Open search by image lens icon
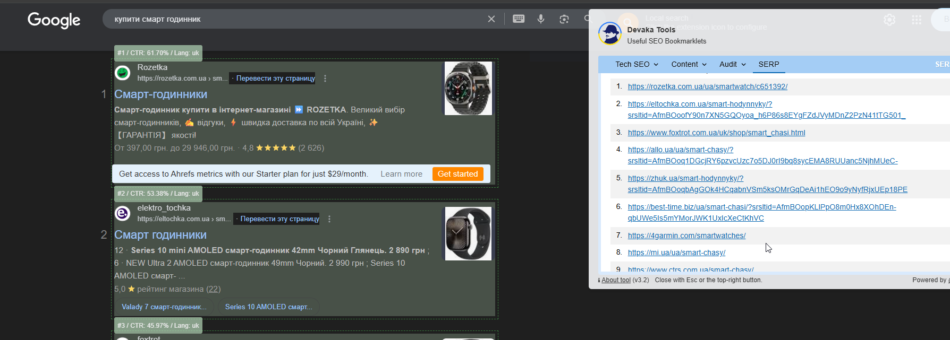 point(564,19)
